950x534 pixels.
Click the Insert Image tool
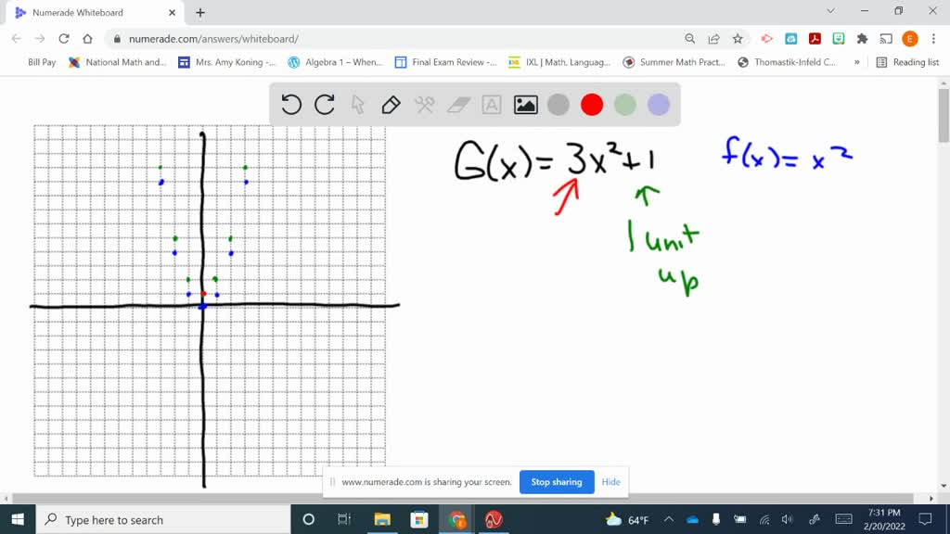tap(525, 105)
